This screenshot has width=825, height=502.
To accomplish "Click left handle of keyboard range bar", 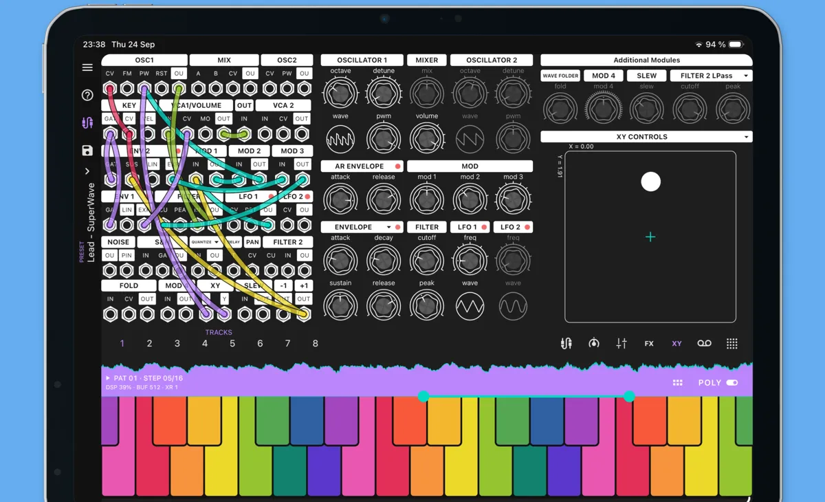I will pyautogui.click(x=423, y=396).
